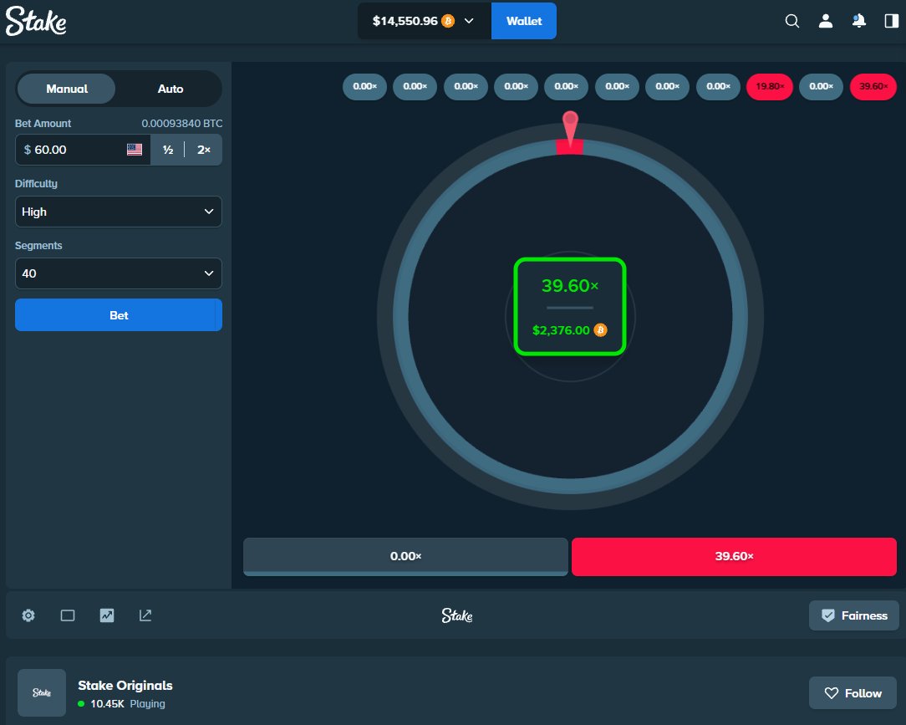
Task: Click the Bet Amount input field
Action: [83, 150]
